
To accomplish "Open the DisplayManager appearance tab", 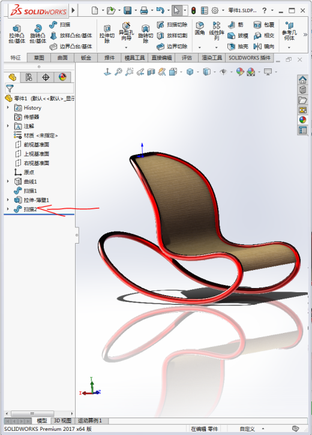I will coord(62,77).
